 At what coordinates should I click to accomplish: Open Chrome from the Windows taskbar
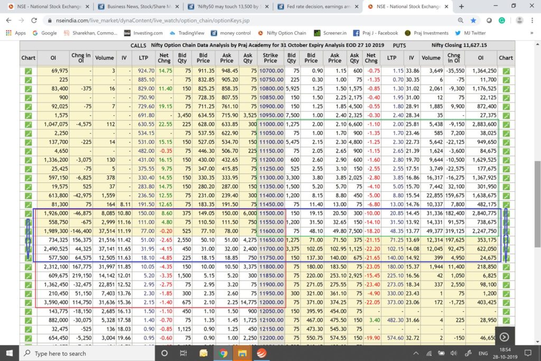pyautogui.click(x=223, y=353)
